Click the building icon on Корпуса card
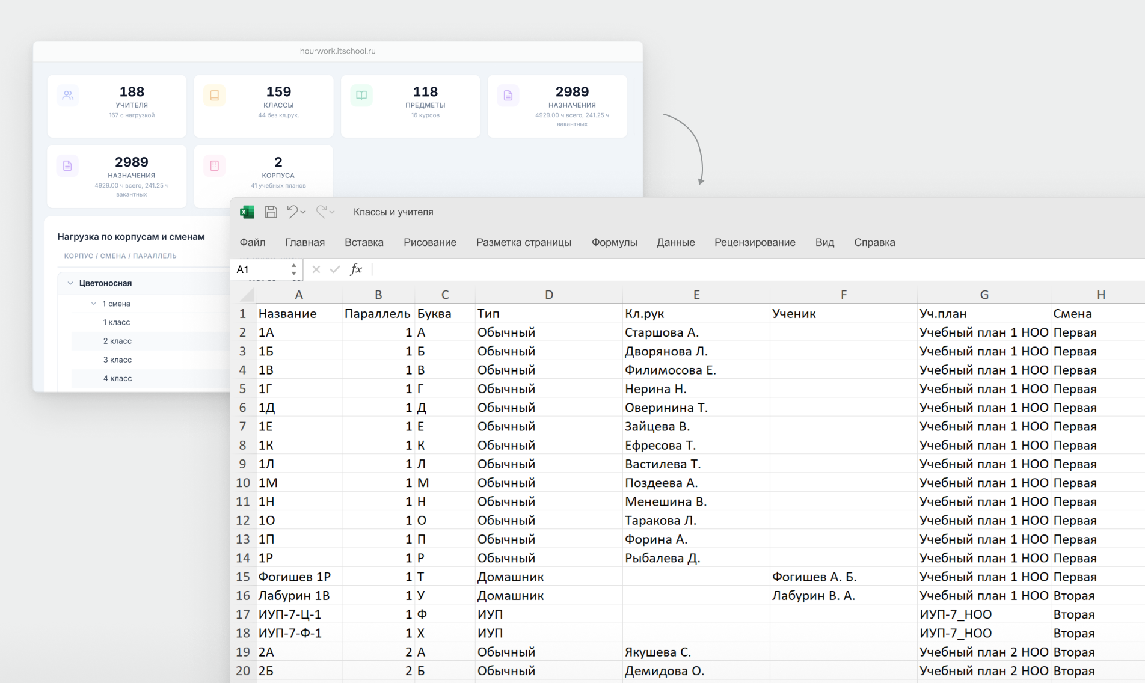Screen dimensions: 1145x683 215,165
